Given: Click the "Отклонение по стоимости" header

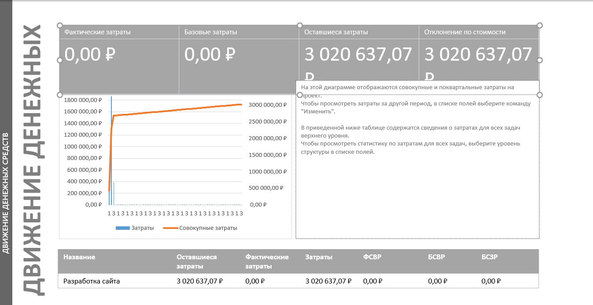Looking at the screenshot, I should 465,32.
